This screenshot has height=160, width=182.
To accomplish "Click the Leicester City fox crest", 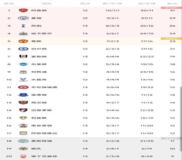I will [23, 141].
